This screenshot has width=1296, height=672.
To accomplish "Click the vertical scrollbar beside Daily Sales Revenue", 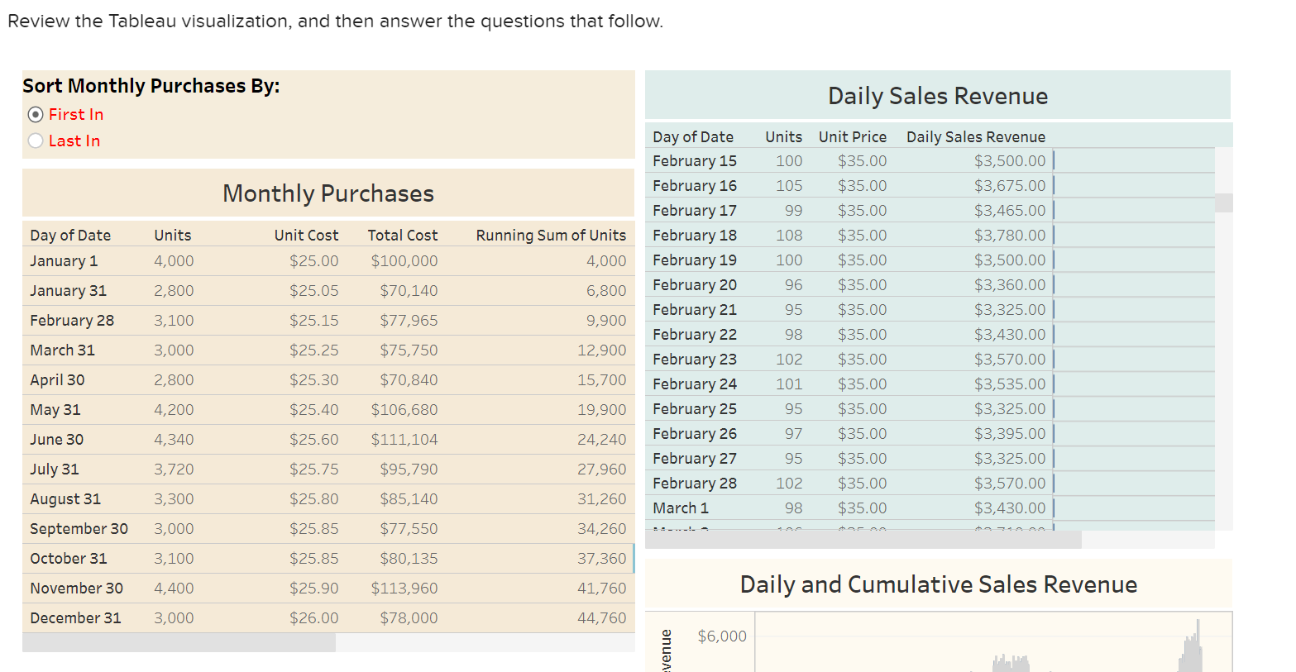I will [x=1223, y=203].
